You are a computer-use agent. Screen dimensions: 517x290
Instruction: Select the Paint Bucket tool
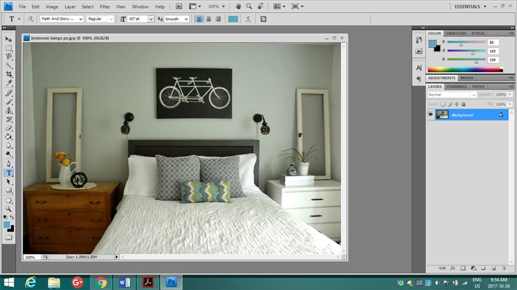[x=9, y=136]
